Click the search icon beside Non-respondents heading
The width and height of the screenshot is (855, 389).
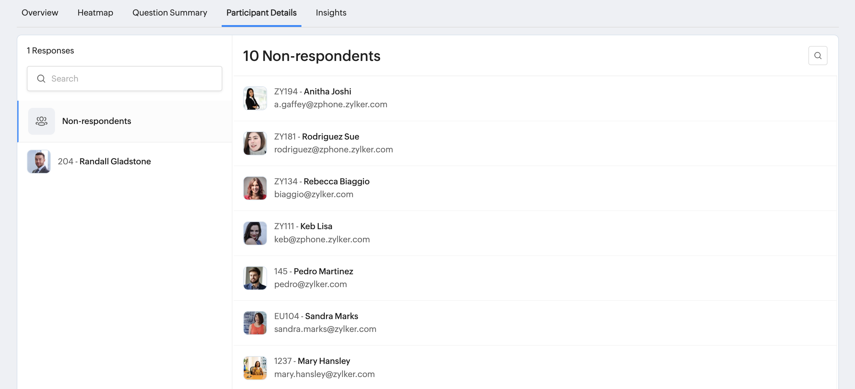click(x=817, y=56)
